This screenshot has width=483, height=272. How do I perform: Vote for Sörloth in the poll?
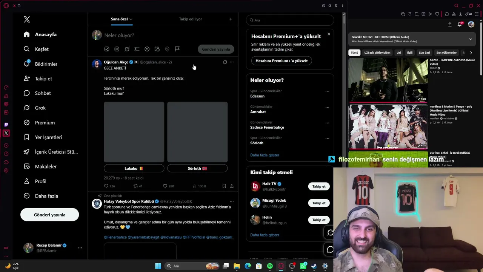197,168
